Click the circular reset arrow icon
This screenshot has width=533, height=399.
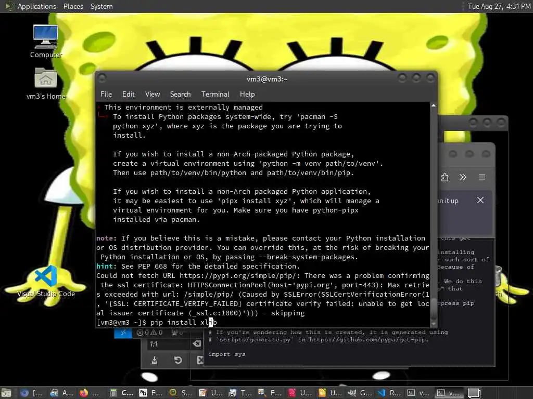tap(178, 360)
